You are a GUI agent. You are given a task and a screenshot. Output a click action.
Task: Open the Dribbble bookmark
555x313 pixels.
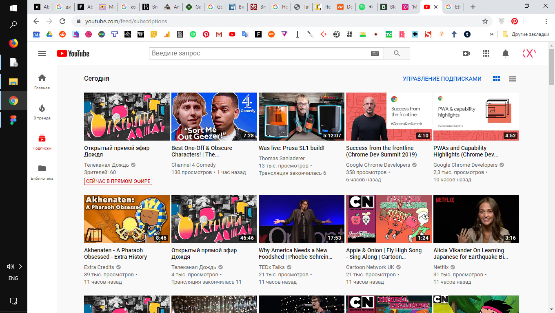coord(89,35)
